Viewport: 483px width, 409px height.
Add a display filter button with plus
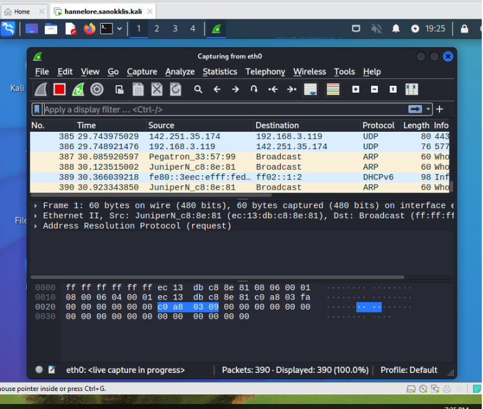click(439, 109)
